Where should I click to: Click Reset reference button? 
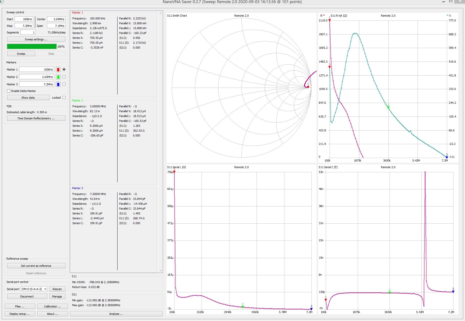[36, 273]
